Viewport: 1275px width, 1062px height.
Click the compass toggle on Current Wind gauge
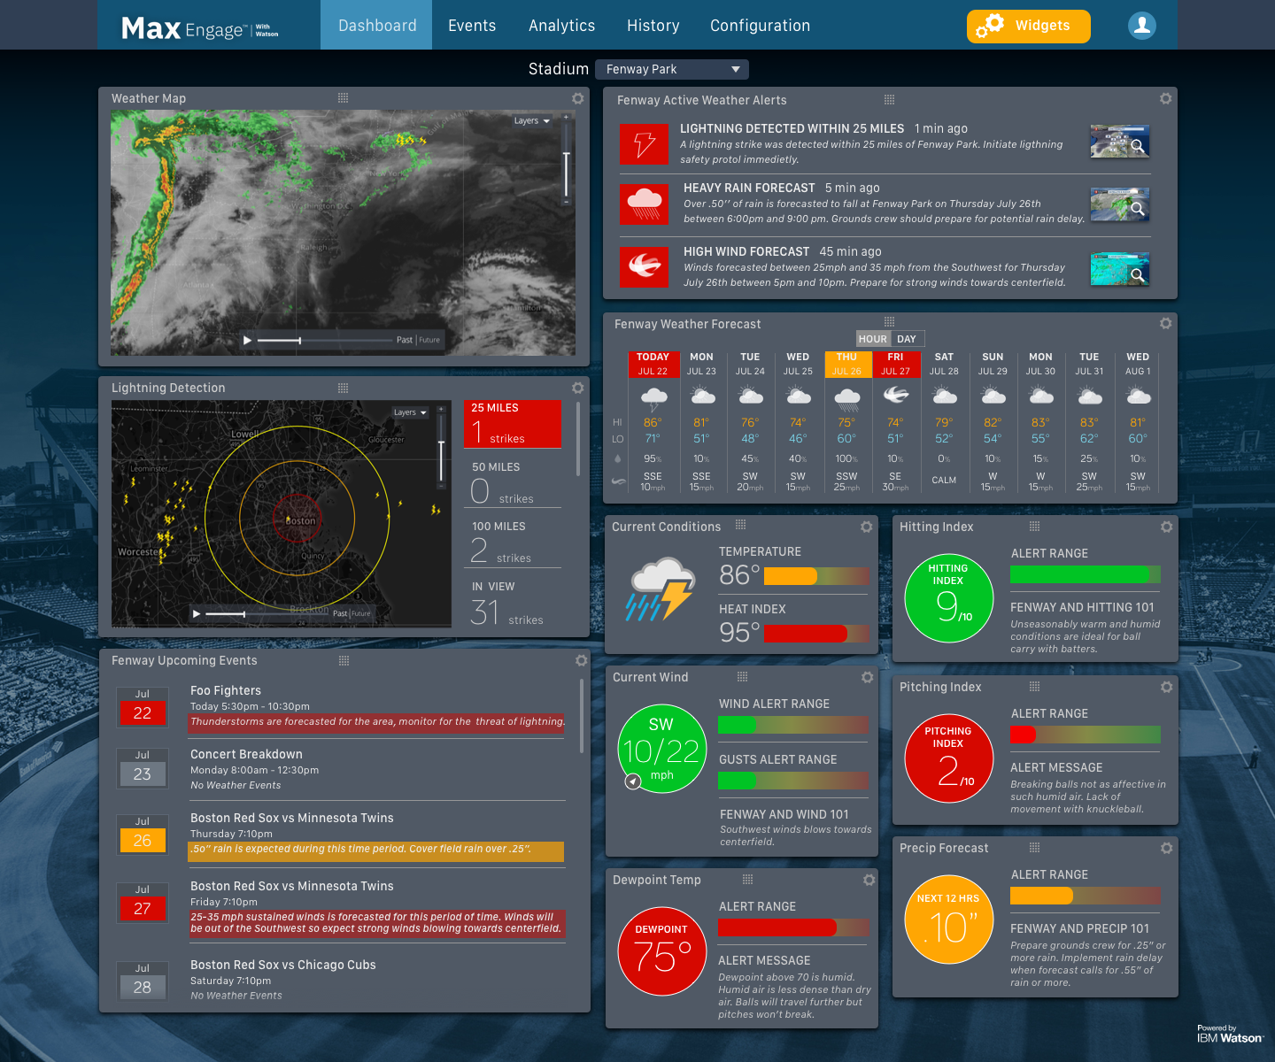pos(632,781)
